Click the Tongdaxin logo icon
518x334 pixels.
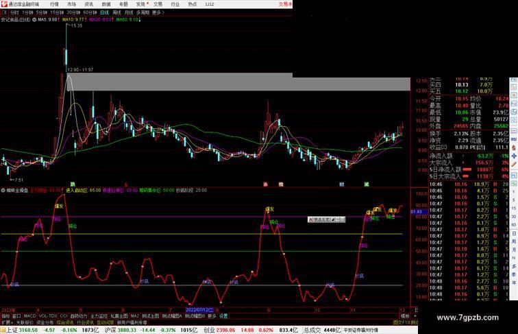coord(4,4)
